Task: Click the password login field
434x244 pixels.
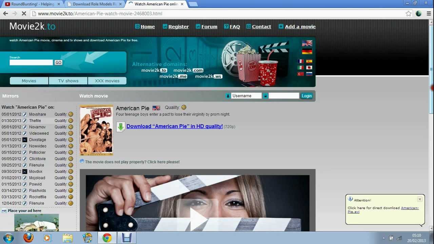Action: pyautogui.click(x=284, y=96)
